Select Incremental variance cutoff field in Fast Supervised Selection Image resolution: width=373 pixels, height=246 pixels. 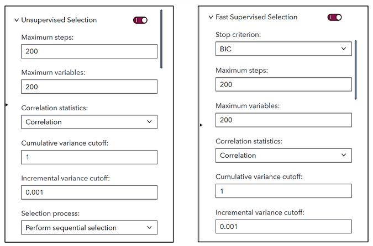[x=283, y=226]
